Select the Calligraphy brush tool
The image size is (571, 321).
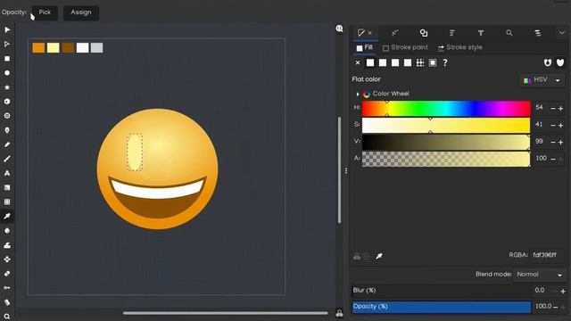point(7,159)
